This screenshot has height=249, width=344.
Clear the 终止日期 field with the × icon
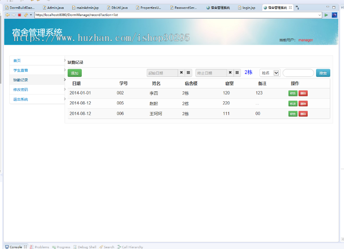pos(230,73)
